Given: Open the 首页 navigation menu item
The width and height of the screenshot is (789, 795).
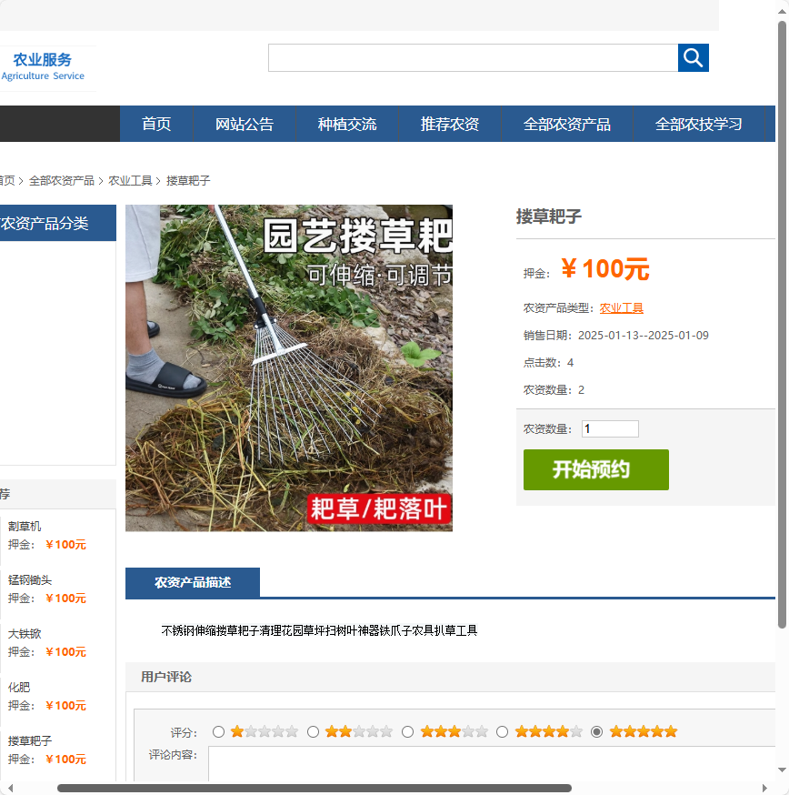Looking at the screenshot, I should point(155,124).
